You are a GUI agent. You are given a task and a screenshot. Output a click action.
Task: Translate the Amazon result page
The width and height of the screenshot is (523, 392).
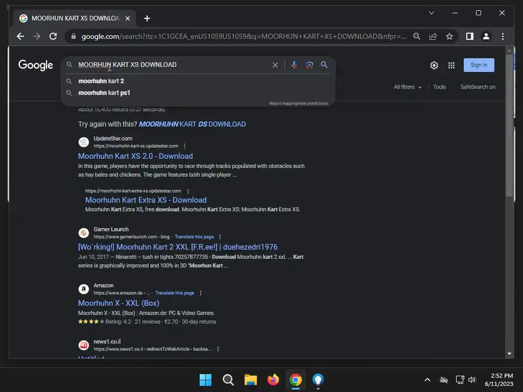pyautogui.click(x=175, y=293)
